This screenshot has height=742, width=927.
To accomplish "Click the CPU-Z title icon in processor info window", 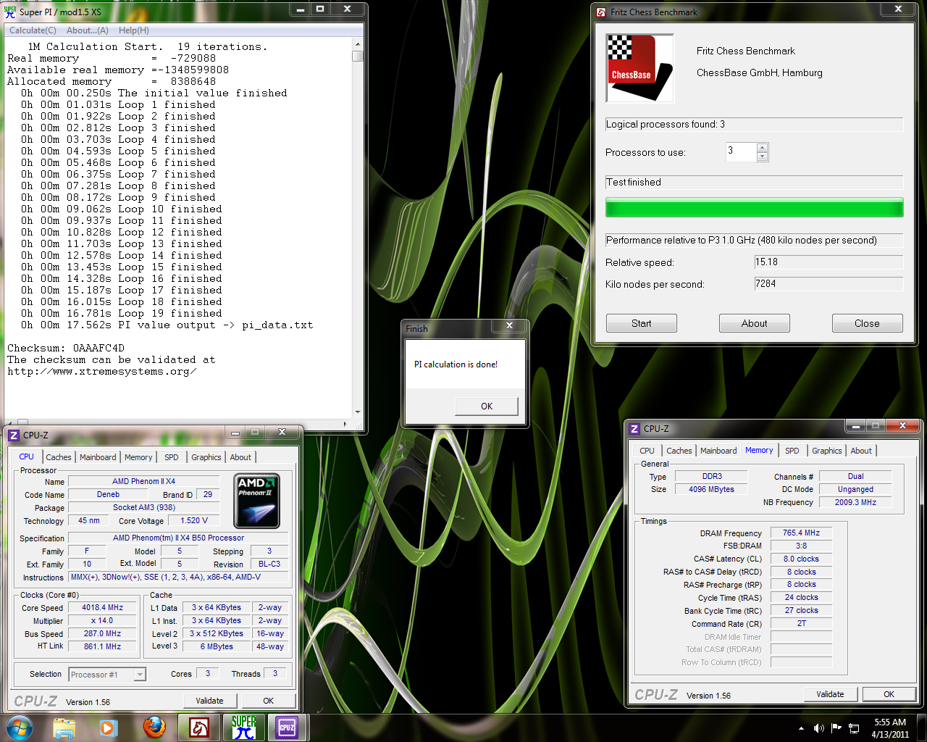I will pyautogui.click(x=14, y=435).
